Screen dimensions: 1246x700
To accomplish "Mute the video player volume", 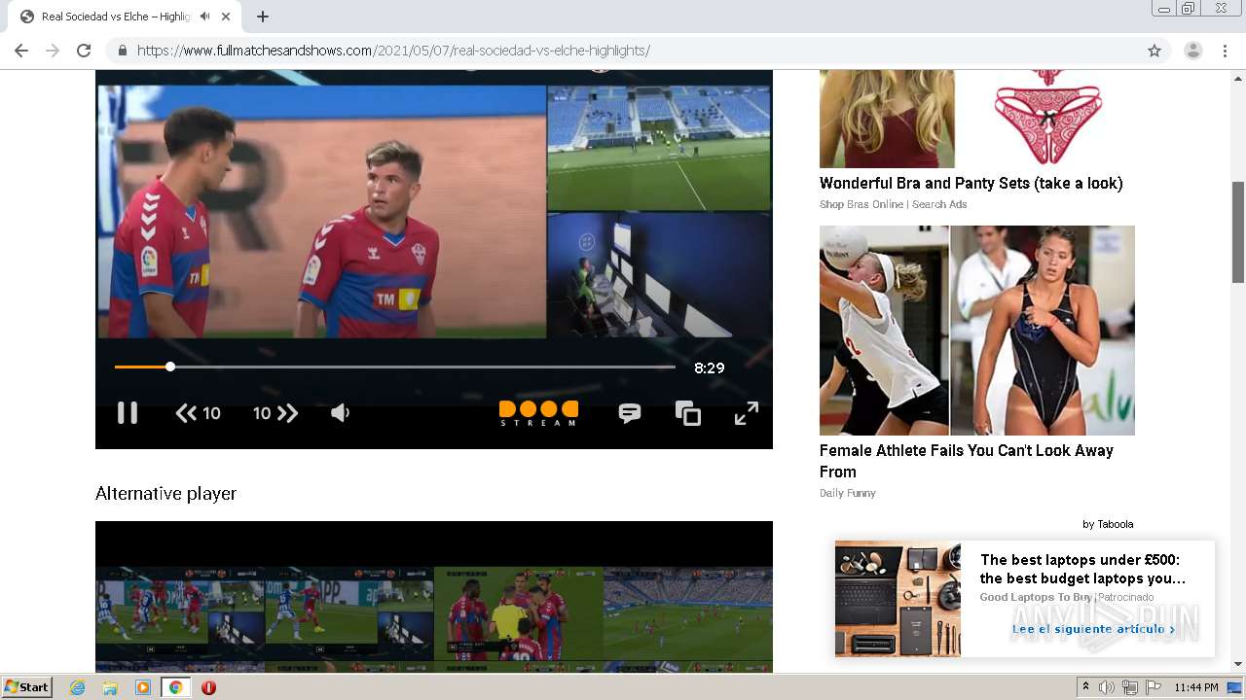I will [x=340, y=413].
